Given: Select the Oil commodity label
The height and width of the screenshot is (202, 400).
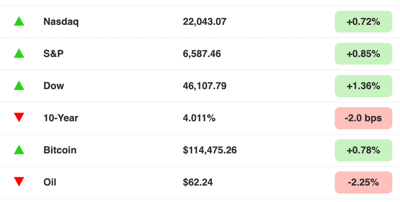Looking at the screenshot, I should tap(50, 182).
